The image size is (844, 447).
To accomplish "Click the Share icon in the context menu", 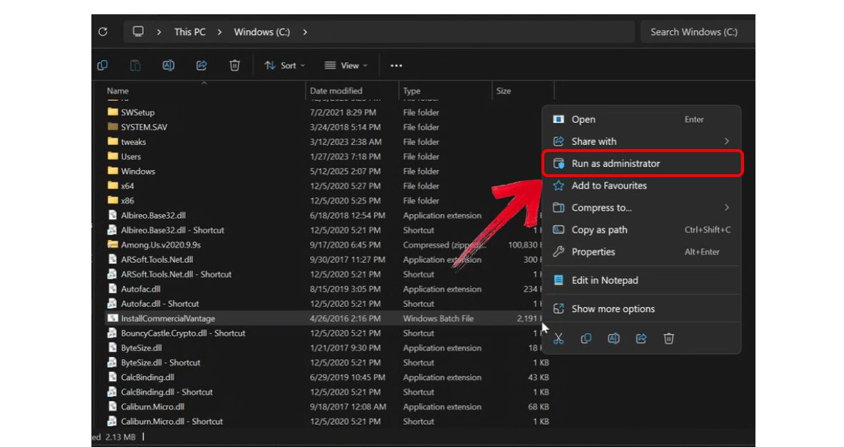I will 640,338.
